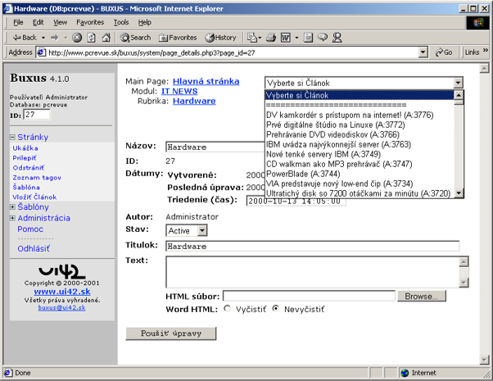The image size is (493, 381).
Task: Open the Favorites menu in menu bar
Action: pyautogui.click(x=90, y=22)
